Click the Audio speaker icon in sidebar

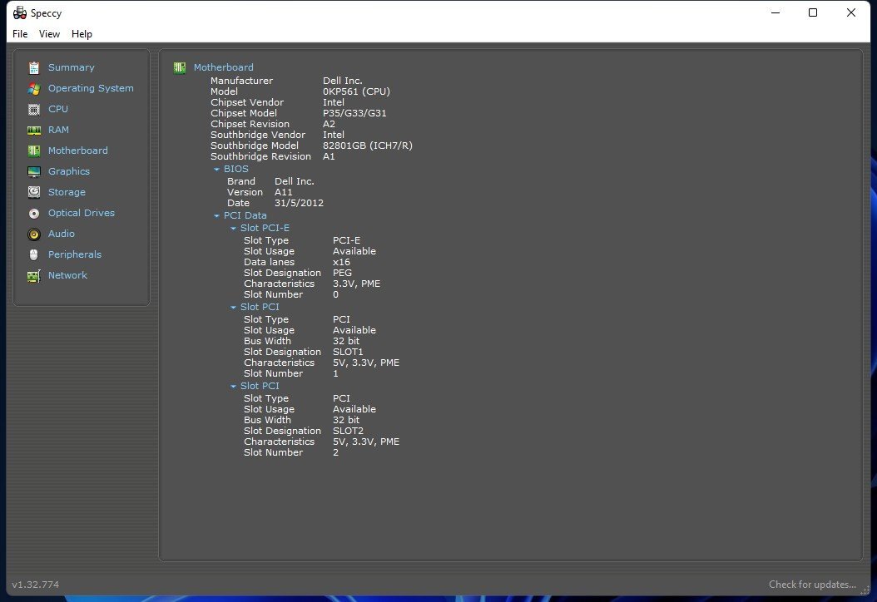pos(34,234)
